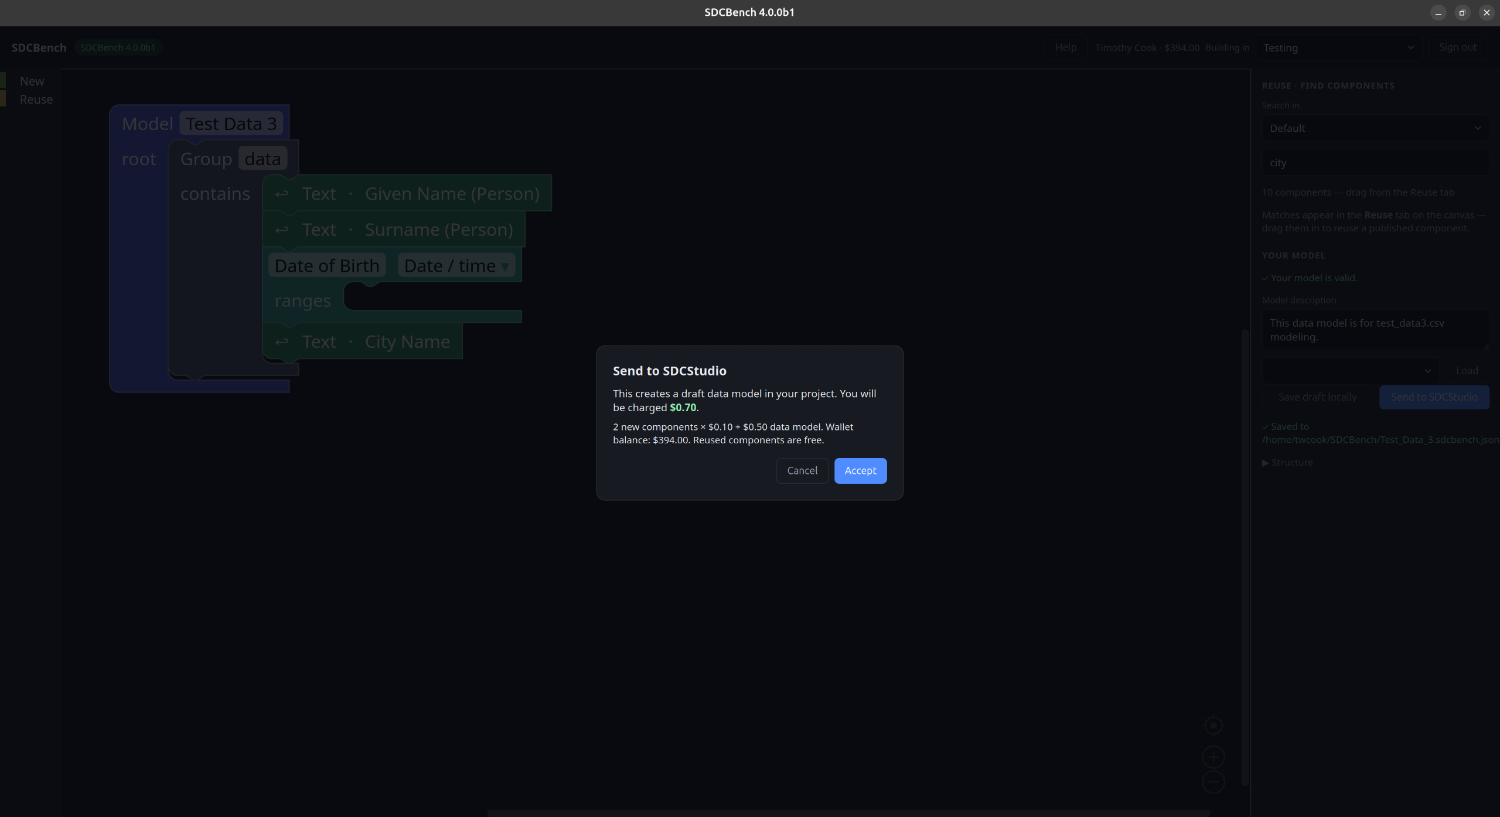1500x817 pixels.
Task: Edit the Group name field 'data'
Action: pos(262,159)
